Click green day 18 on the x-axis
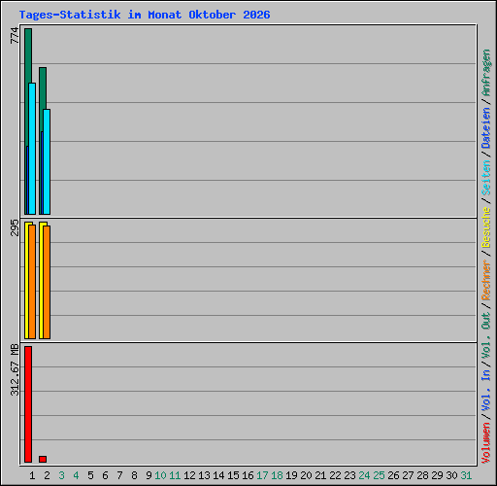The height and width of the screenshot is (486, 497). click(x=277, y=475)
